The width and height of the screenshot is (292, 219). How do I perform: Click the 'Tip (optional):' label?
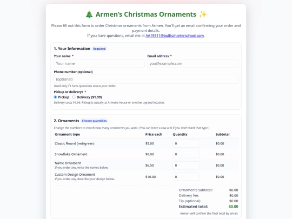click(190, 201)
